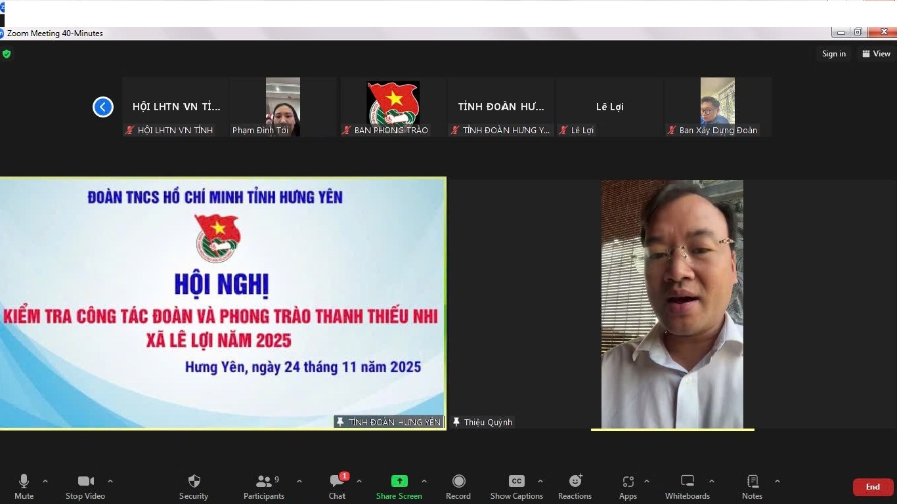Viewport: 897px width, 504px height.
Task: Click the green Share Screen icon
Action: [x=399, y=481]
